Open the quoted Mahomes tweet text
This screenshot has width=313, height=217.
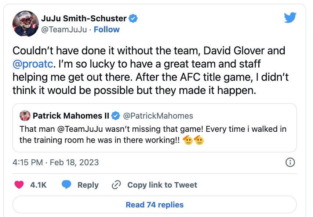[x=153, y=134]
